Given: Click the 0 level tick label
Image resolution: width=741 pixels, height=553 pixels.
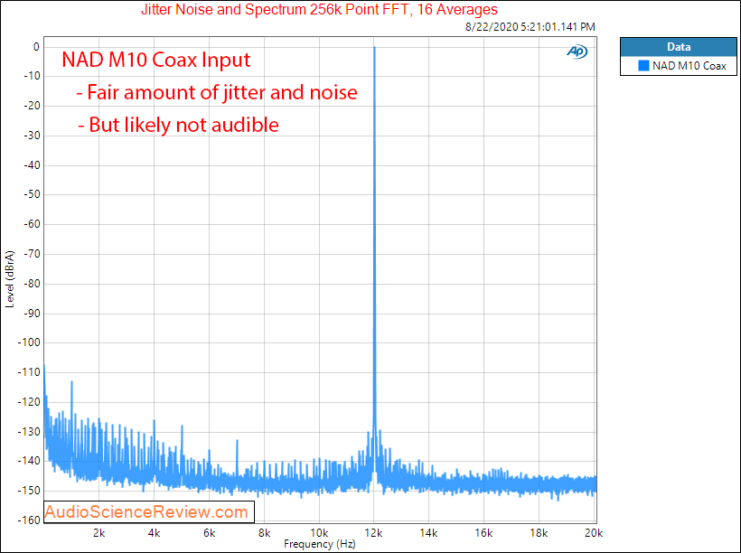Looking at the screenshot, I should [x=36, y=47].
